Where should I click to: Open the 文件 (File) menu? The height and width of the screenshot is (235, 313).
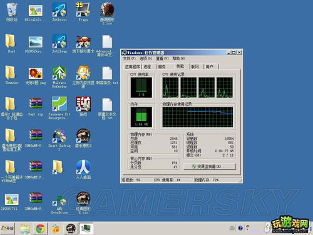click(x=129, y=58)
